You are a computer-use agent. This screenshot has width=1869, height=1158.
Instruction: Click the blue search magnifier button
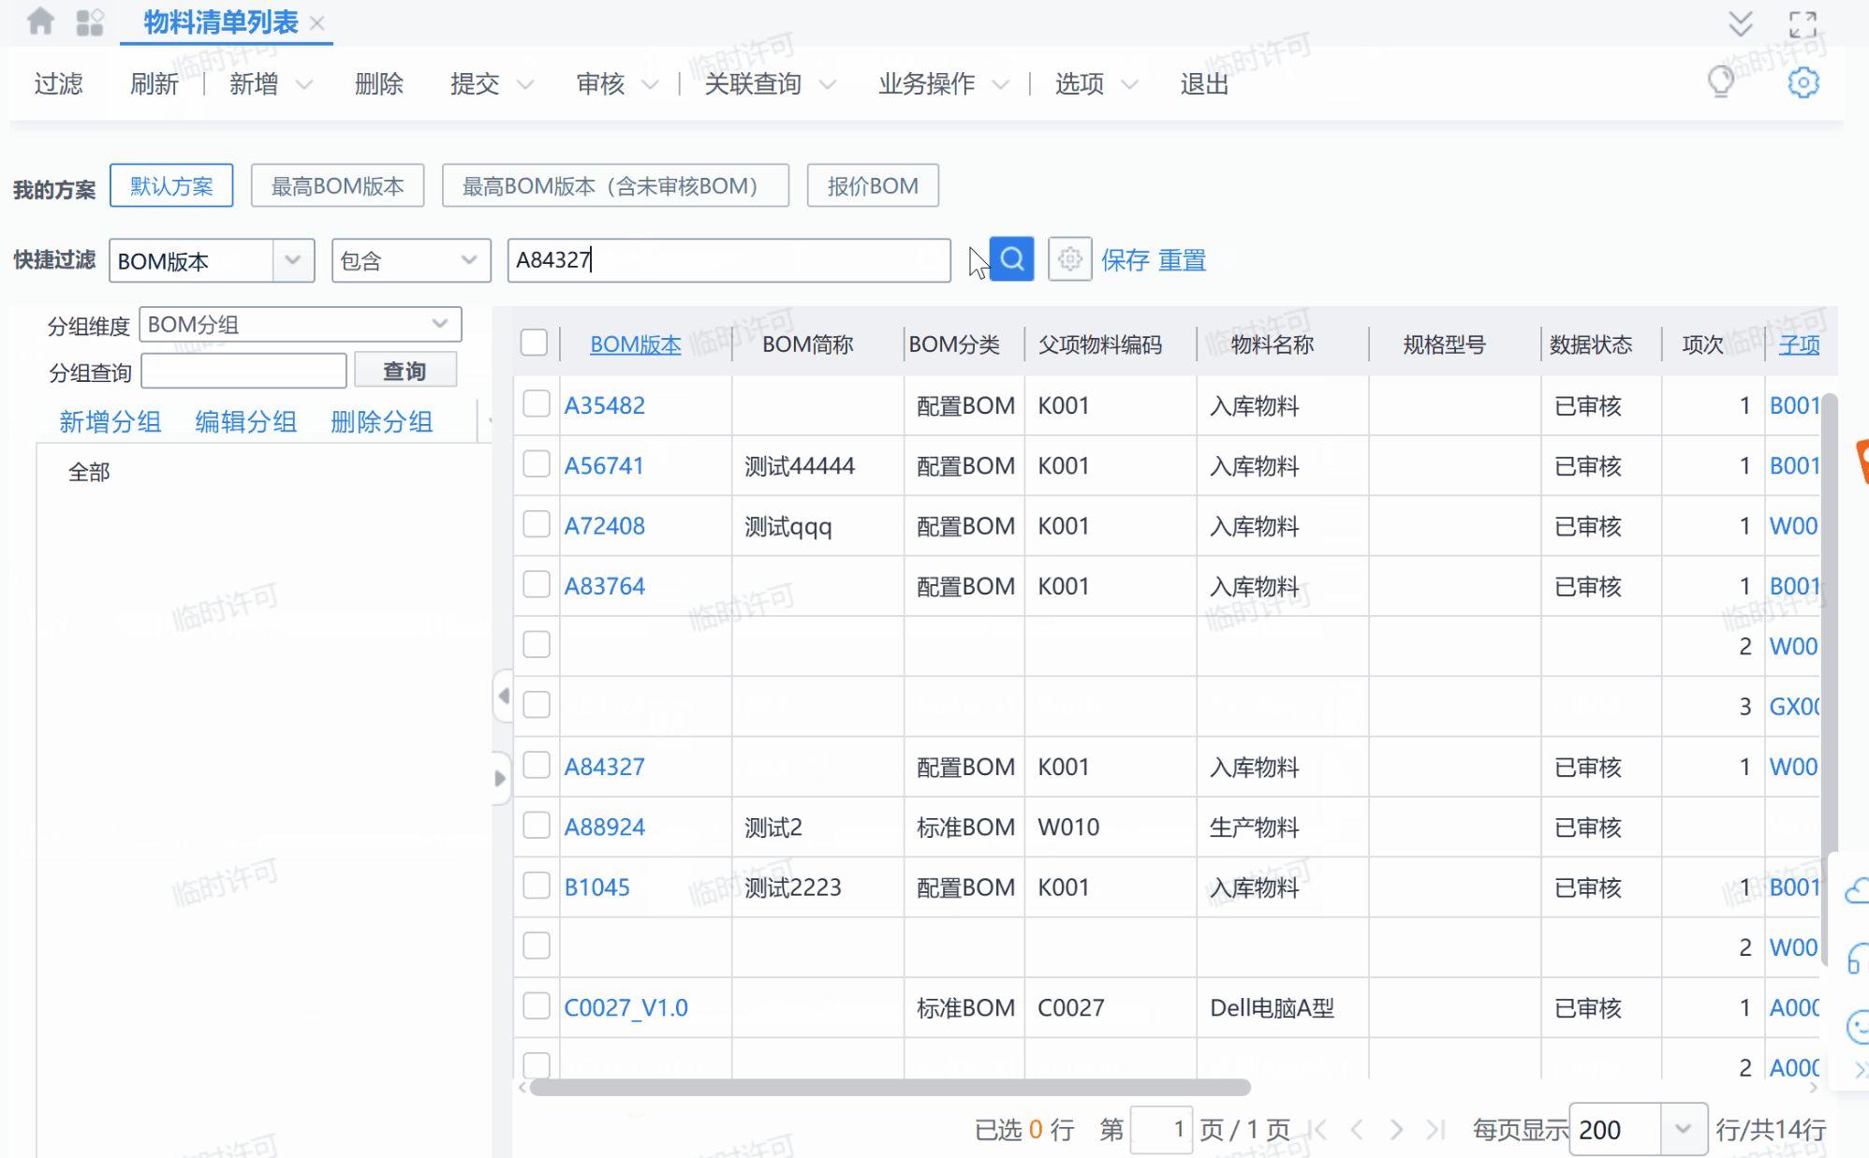(1011, 259)
